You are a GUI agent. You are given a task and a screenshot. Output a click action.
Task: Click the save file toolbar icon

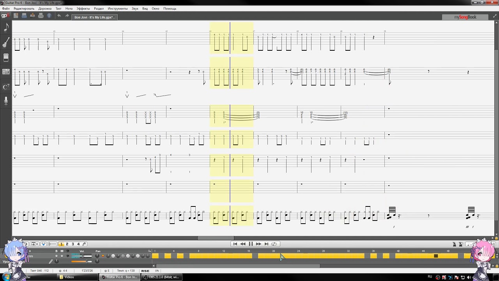(x=32, y=16)
